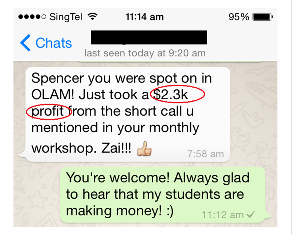The image size is (292, 235).
Task: Open the blacked-out contact name header
Action: (x=149, y=37)
